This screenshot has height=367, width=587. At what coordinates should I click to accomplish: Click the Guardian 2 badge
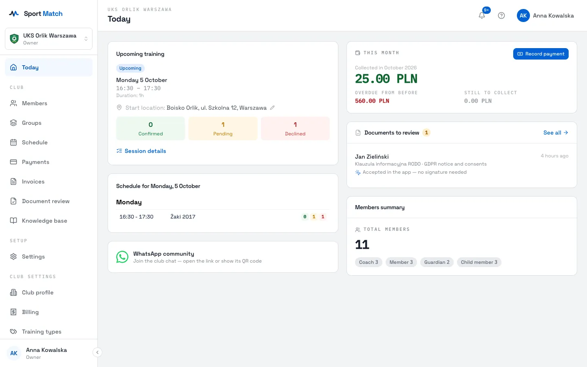coord(437,262)
